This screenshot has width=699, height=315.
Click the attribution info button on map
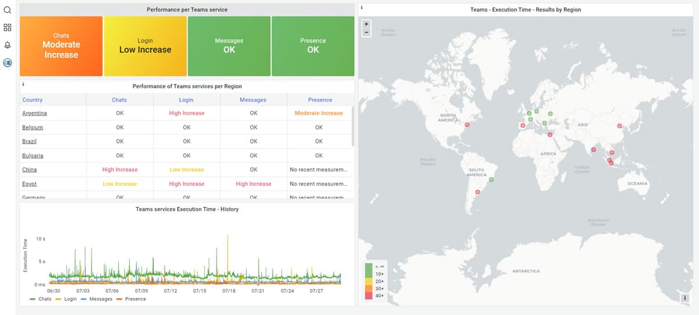685,298
